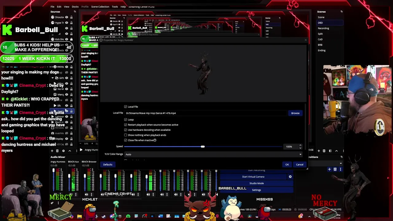The width and height of the screenshot is (393, 221).
Task: Open the Scene Collection menu
Action: point(100,7)
